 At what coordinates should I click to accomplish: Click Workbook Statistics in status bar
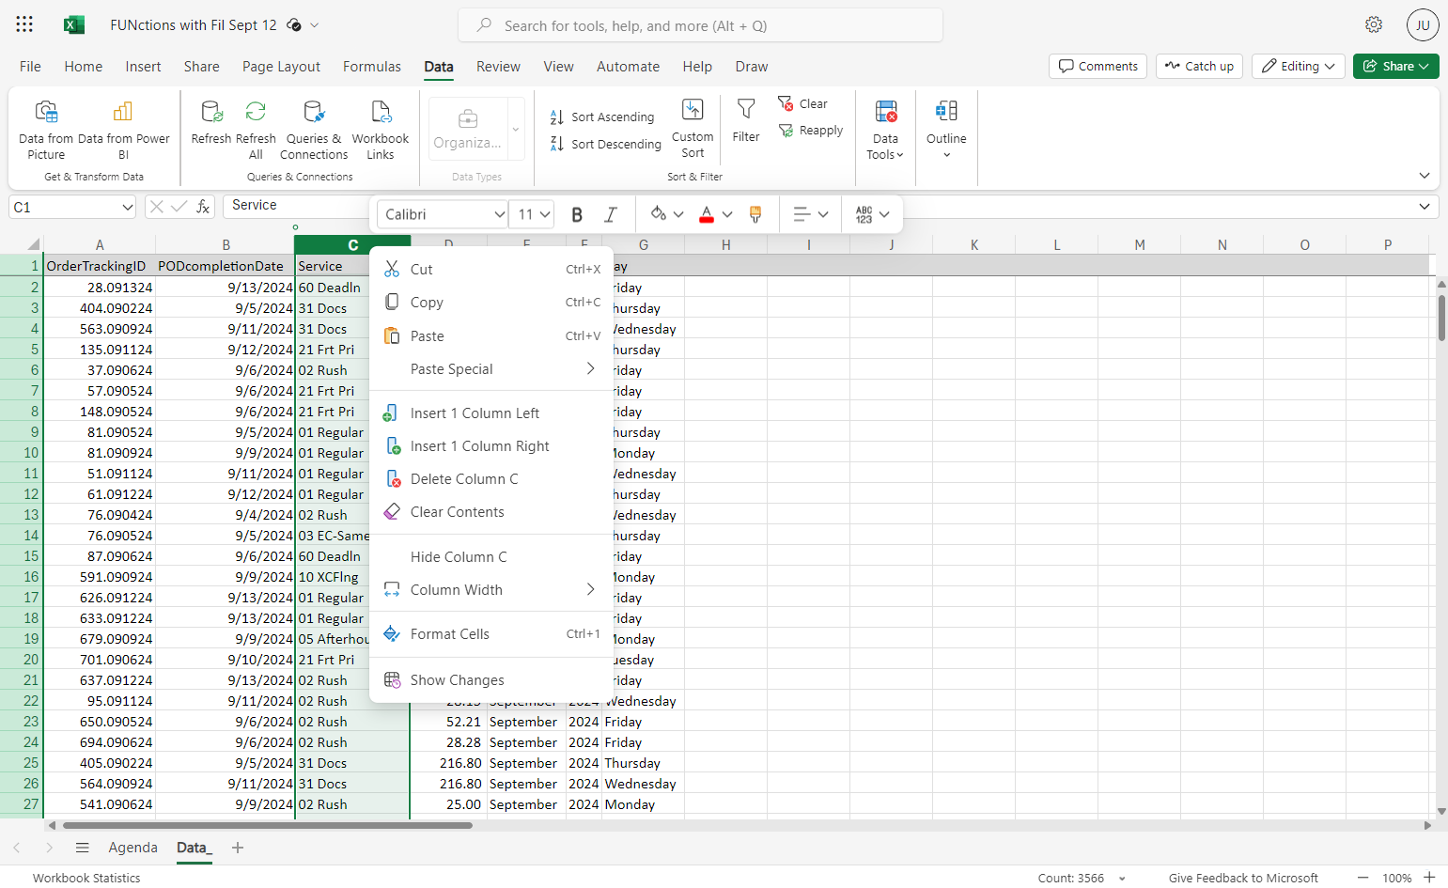pos(86,879)
